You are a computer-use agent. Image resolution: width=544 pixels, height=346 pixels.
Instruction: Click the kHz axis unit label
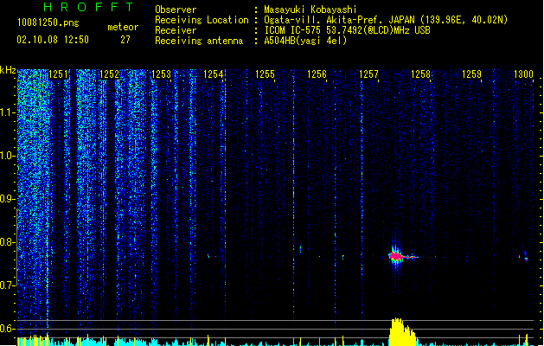point(8,70)
